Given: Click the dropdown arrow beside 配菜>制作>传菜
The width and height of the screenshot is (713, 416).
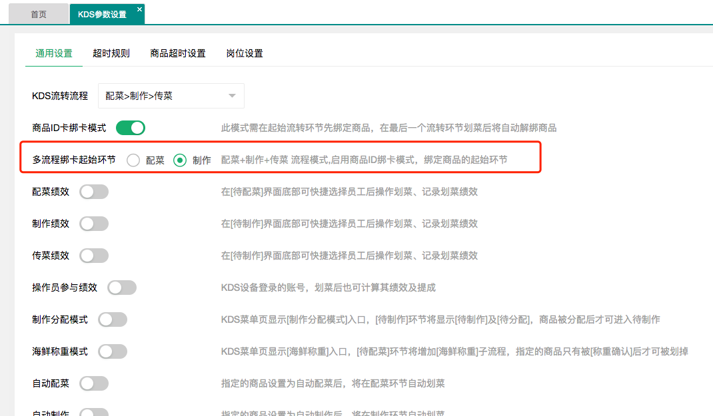Looking at the screenshot, I should (232, 96).
